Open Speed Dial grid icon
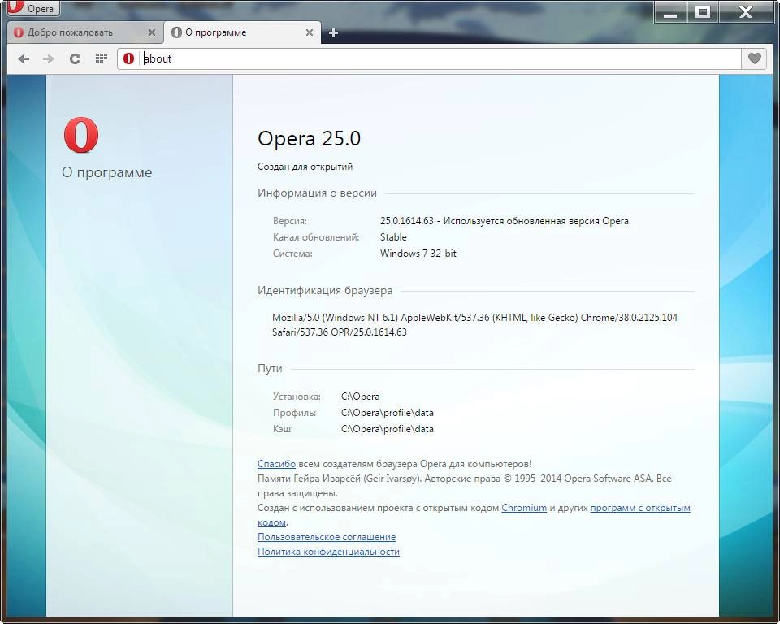Image resolution: width=780 pixels, height=624 pixels. pyautogui.click(x=102, y=58)
